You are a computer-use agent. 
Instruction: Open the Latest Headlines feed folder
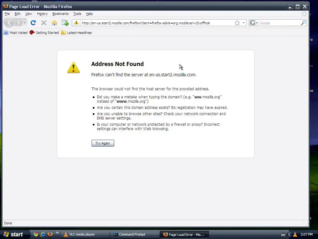pyautogui.click(x=76, y=32)
